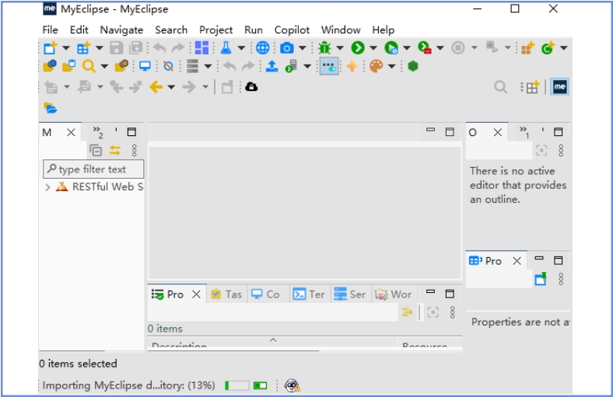
Task: Open the dropdown arrow next to New file icon
Action: point(65,48)
